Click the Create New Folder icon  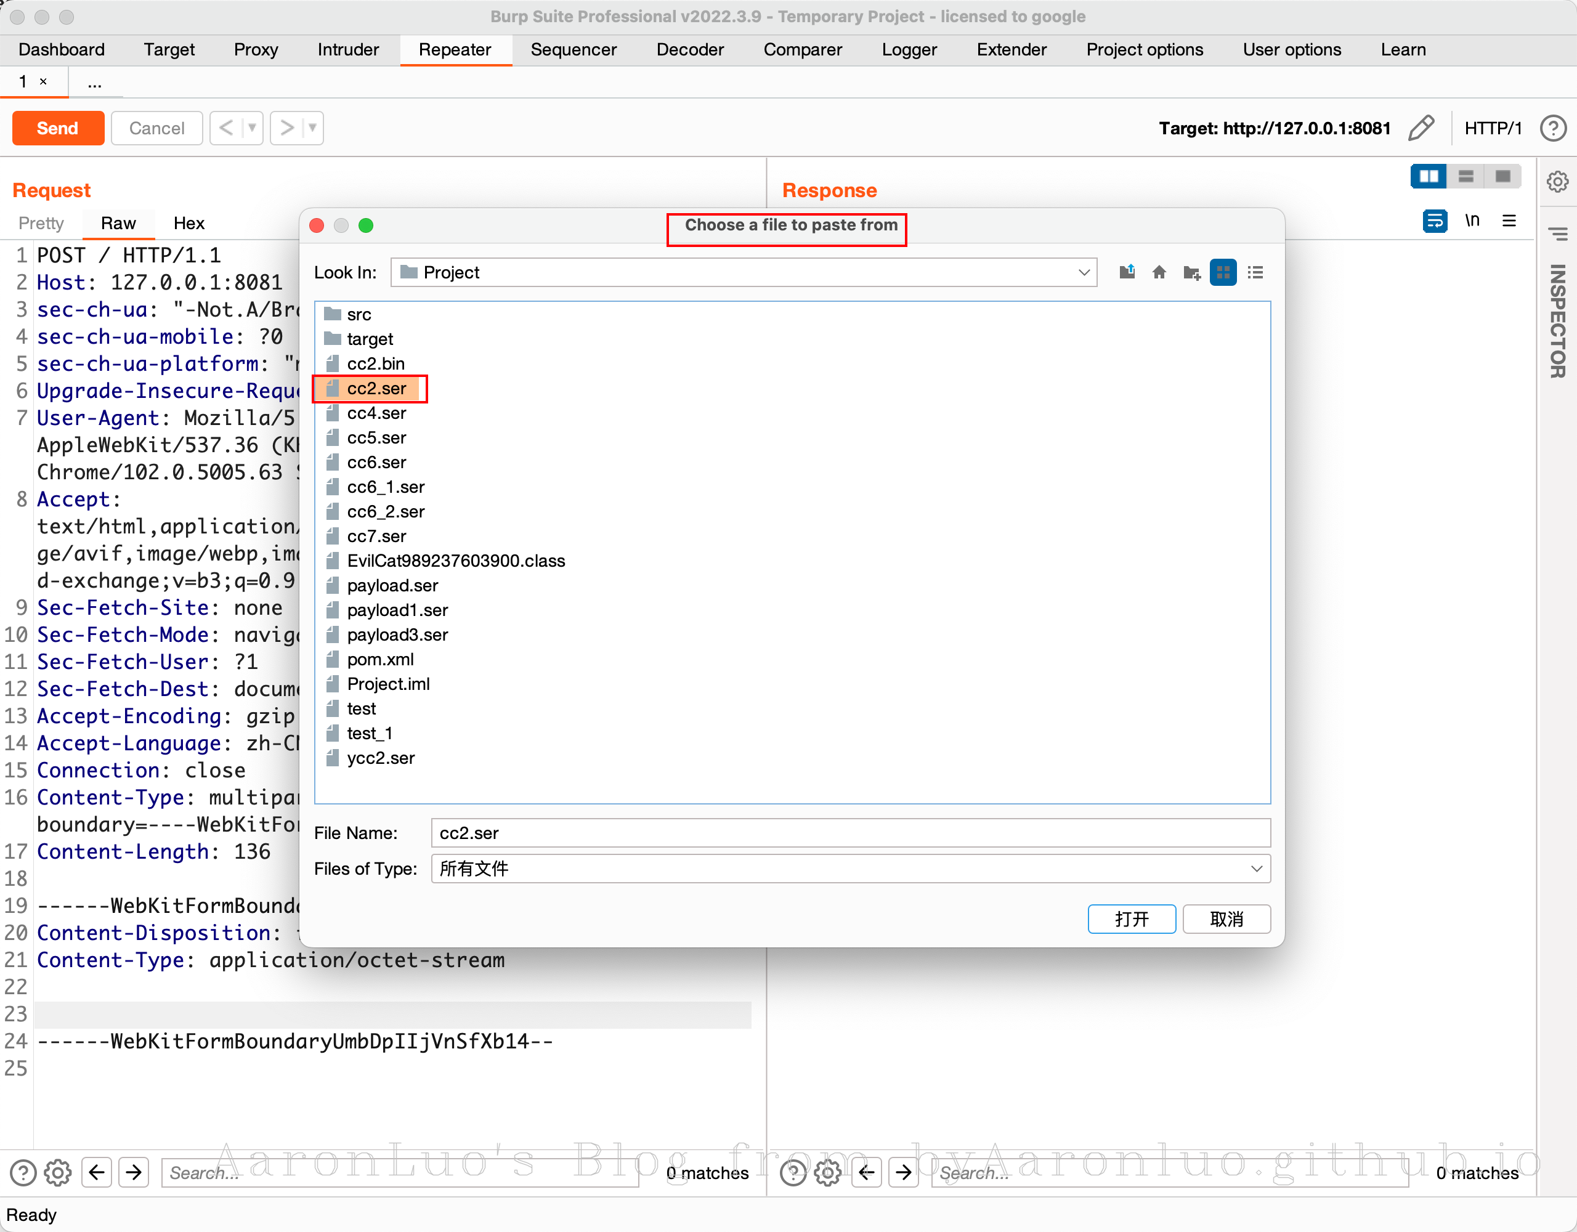pyautogui.click(x=1191, y=272)
